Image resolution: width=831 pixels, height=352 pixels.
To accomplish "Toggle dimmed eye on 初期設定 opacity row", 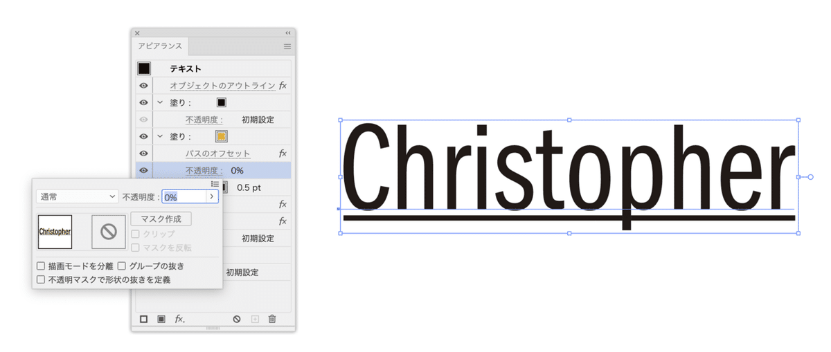I will [143, 120].
